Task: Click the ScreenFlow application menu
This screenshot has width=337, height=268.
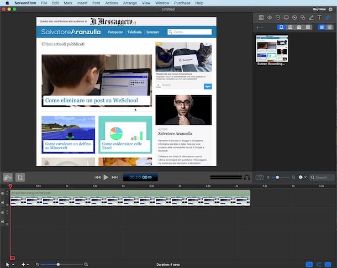Action: [25, 3]
